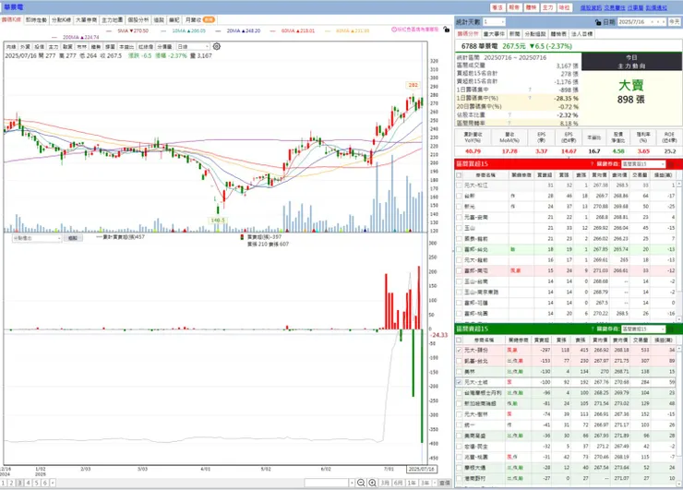Image resolution: width=683 pixels, height=490 pixels.
Task: Open the 新聞 tab
Action: click(514, 34)
